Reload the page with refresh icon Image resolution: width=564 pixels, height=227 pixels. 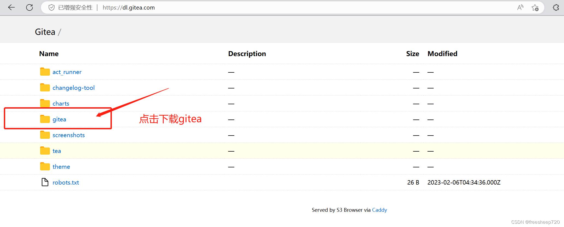29,7
